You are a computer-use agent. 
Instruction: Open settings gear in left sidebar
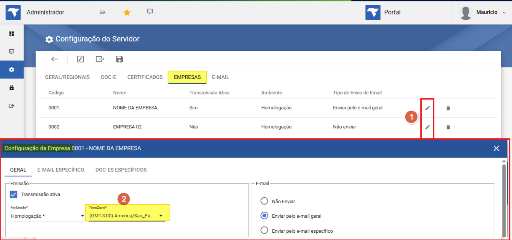[12, 70]
